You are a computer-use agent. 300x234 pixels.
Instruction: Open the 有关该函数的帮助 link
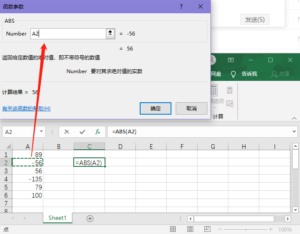(27, 109)
